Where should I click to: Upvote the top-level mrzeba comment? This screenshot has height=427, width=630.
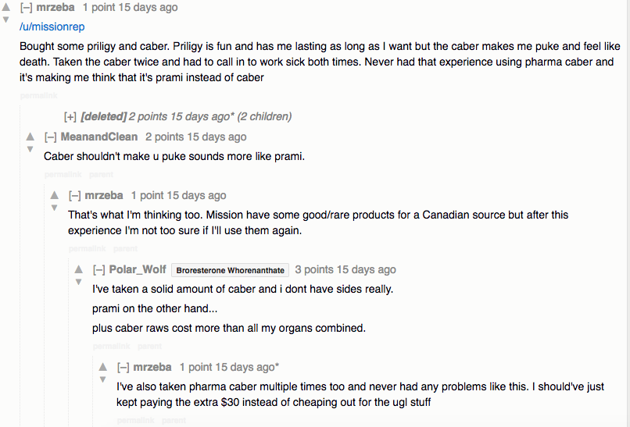tap(6, 7)
